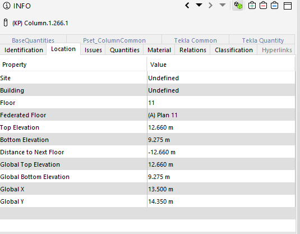
Task: Open back history dropdown arrow
Action: [x=199, y=5]
